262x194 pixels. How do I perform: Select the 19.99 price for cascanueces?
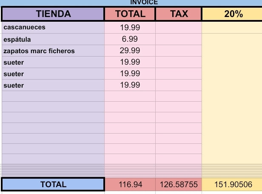pyautogui.click(x=130, y=28)
